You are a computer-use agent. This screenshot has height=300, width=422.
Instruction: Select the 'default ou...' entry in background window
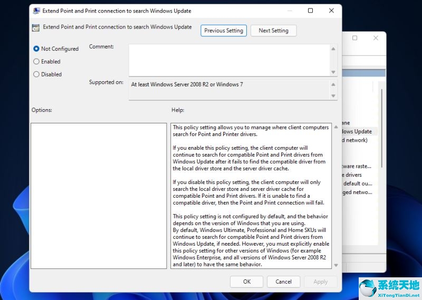358,183
